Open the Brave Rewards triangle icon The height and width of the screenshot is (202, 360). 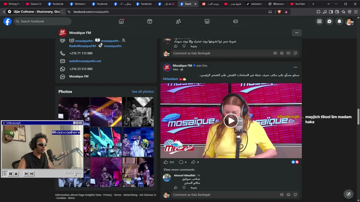pyautogui.click(x=286, y=12)
